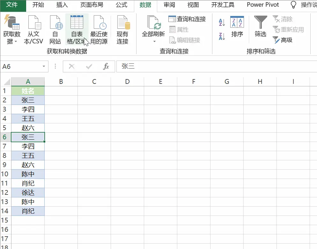Select column A header

click(x=28, y=82)
